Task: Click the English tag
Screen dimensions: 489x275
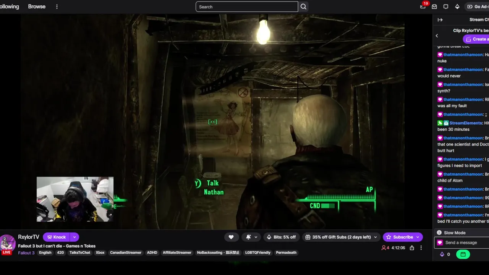Action: (x=45, y=252)
